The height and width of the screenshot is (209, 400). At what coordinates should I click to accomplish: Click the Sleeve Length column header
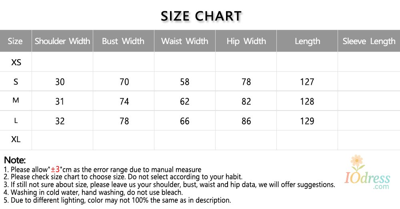pyautogui.click(x=369, y=42)
